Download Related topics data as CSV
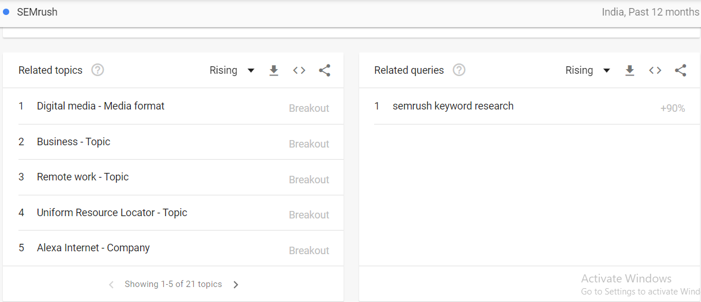The height and width of the screenshot is (302, 701). pyautogui.click(x=274, y=70)
